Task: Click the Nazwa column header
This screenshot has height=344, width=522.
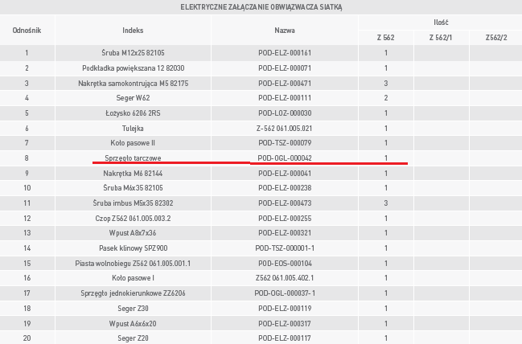Action: [x=284, y=30]
